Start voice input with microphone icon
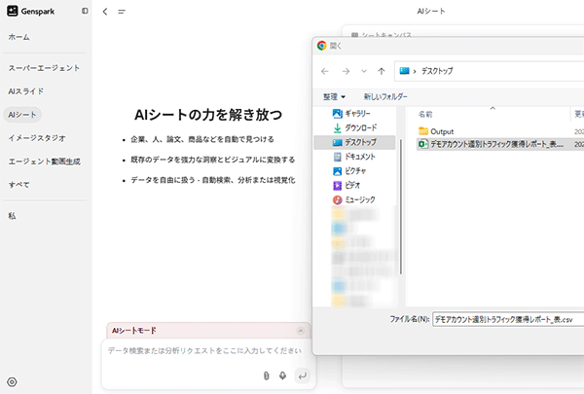Image resolution: width=584 pixels, height=394 pixels. [282, 376]
